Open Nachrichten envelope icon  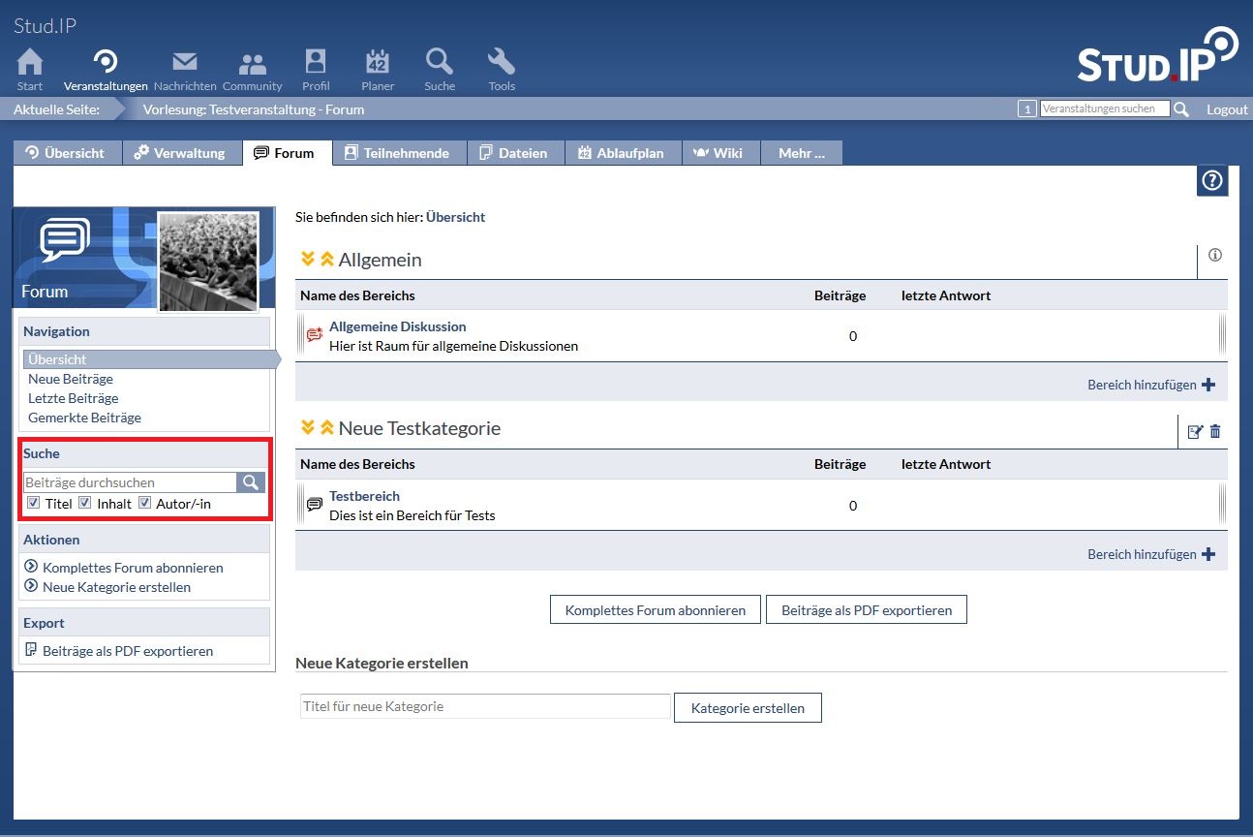[x=185, y=64]
